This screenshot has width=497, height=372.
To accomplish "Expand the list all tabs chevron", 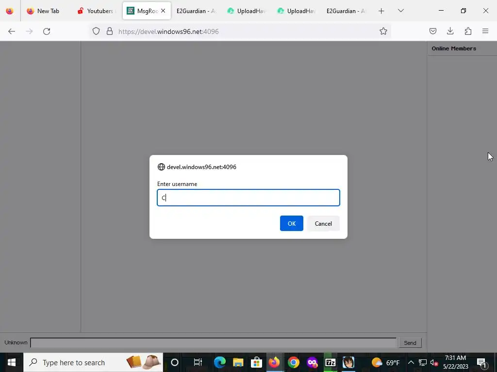I will pos(400,11).
